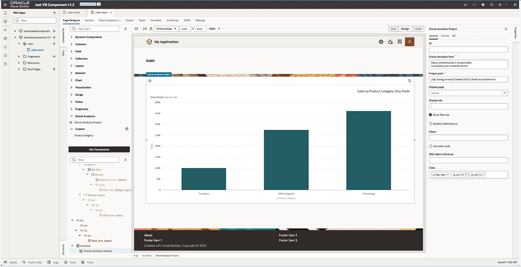Click the filter icon on the bar chart
The height and width of the screenshot is (267, 521).
[x=409, y=81]
